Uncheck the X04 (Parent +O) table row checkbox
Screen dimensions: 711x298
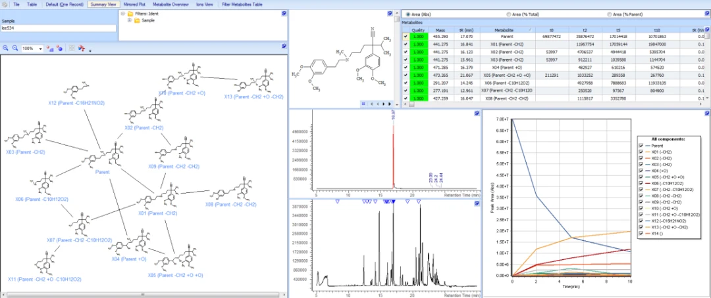tap(406, 68)
